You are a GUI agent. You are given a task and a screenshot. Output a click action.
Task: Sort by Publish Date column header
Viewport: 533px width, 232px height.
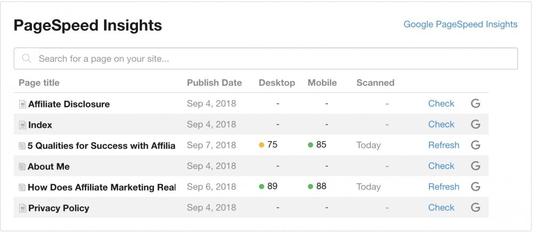click(x=214, y=83)
